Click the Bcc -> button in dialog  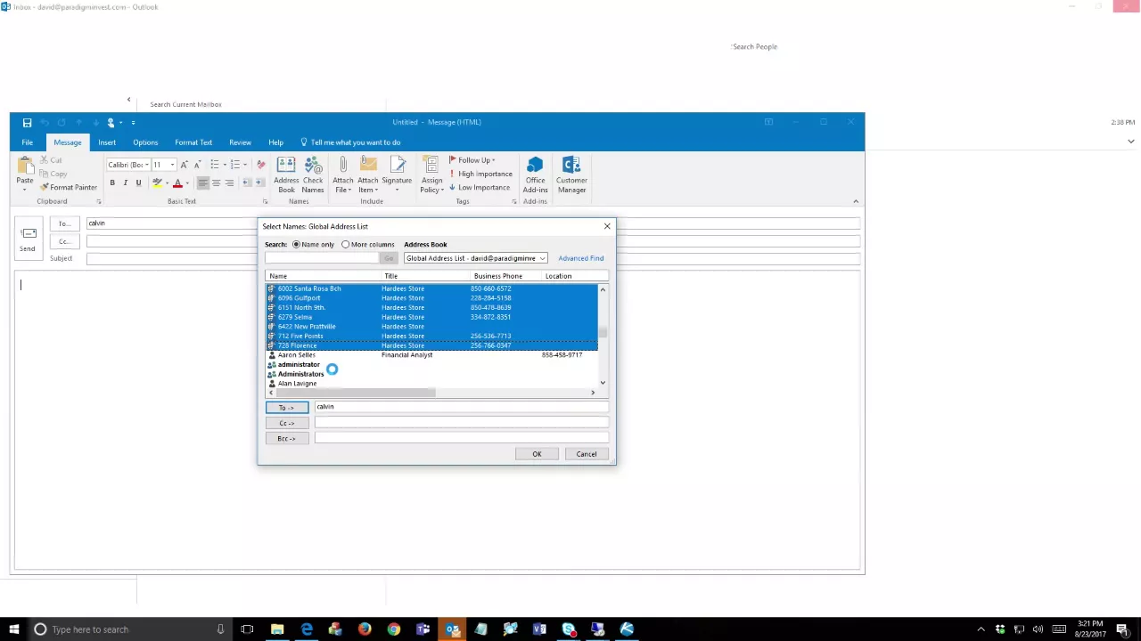pos(286,438)
